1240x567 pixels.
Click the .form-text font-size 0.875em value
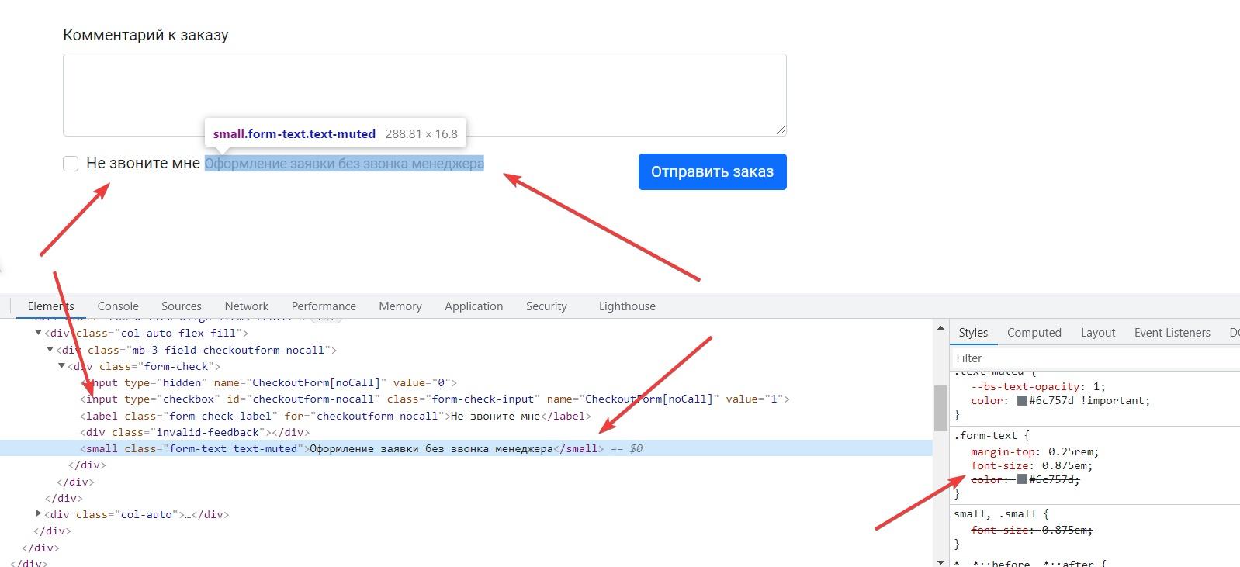pyautogui.click(x=1065, y=465)
